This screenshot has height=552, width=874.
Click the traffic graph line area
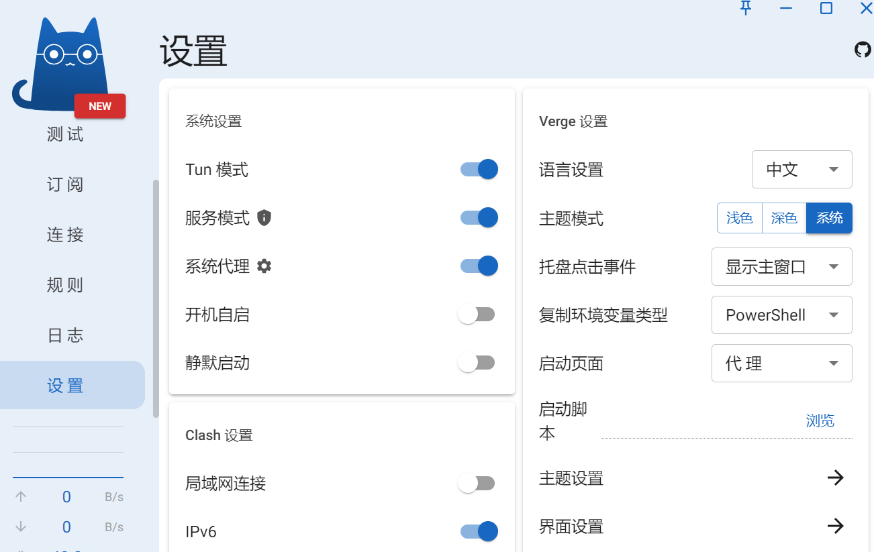click(x=68, y=451)
